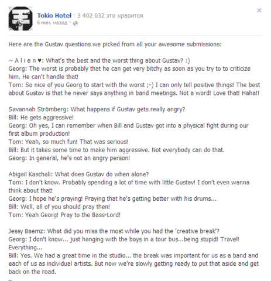
Task: Click the '6 мин. назад' timestamp
Action: 52,23
